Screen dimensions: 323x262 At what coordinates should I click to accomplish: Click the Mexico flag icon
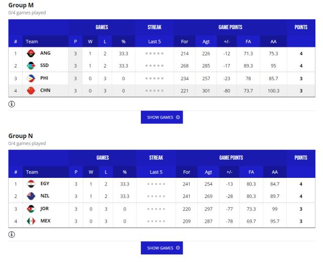coord(31,222)
